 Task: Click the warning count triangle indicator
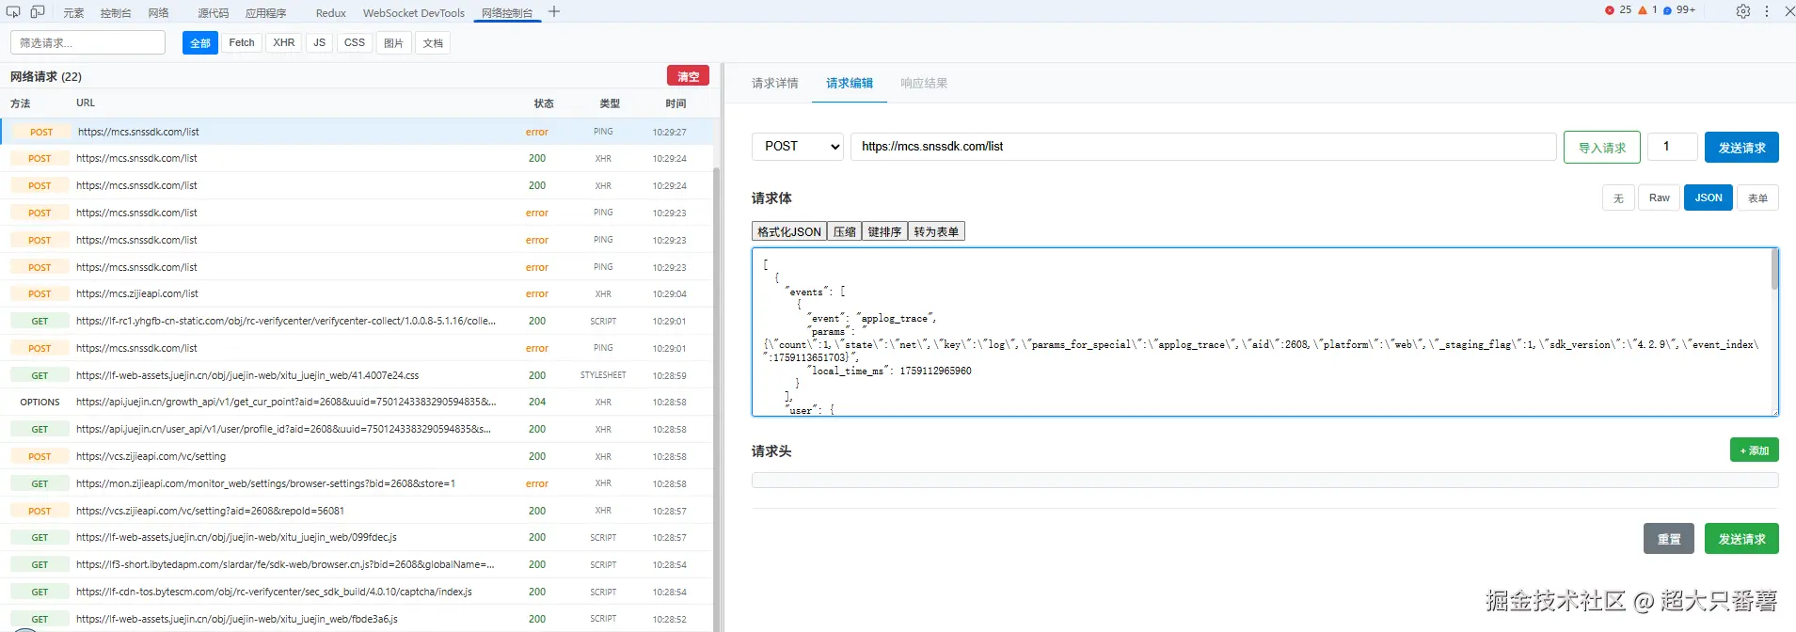click(1647, 10)
